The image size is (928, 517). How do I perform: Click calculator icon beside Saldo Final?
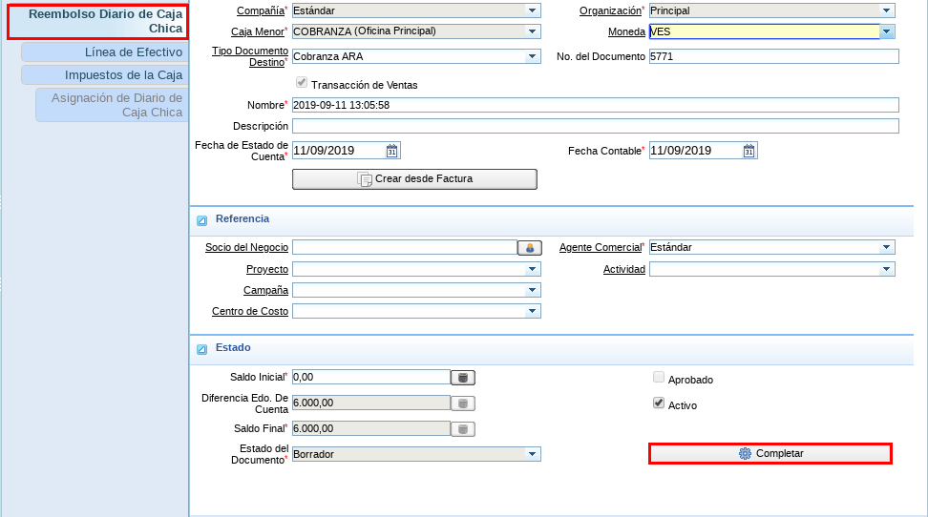(x=463, y=429)
